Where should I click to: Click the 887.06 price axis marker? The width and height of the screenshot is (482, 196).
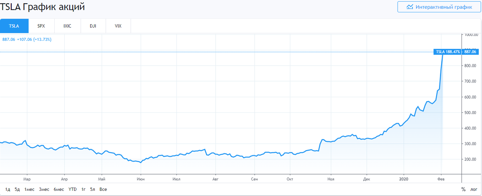470,52
